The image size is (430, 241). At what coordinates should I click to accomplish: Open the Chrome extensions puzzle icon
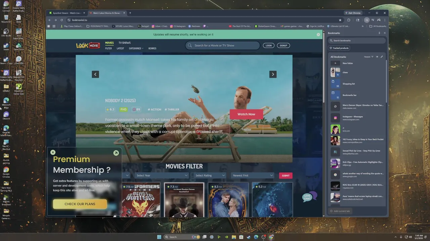349,20
